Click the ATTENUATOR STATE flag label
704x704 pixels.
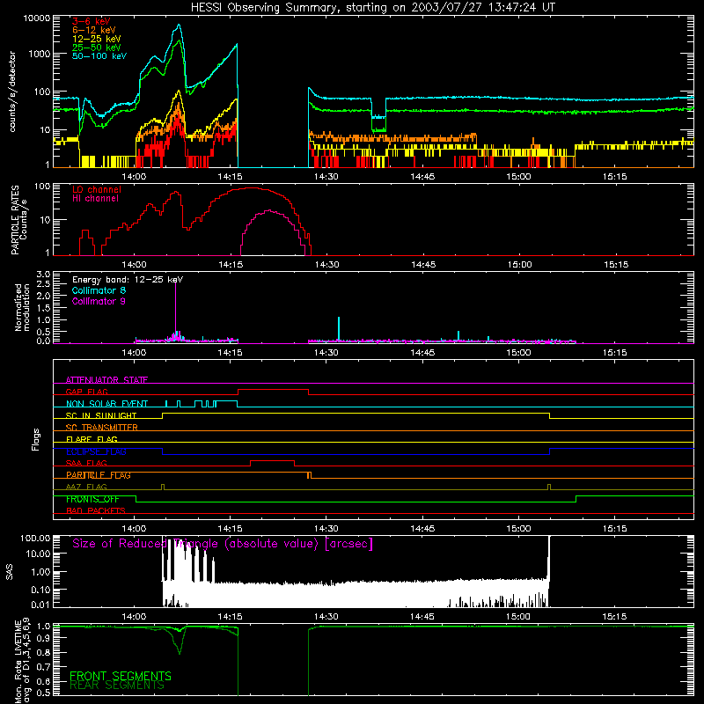click(106, 380)
